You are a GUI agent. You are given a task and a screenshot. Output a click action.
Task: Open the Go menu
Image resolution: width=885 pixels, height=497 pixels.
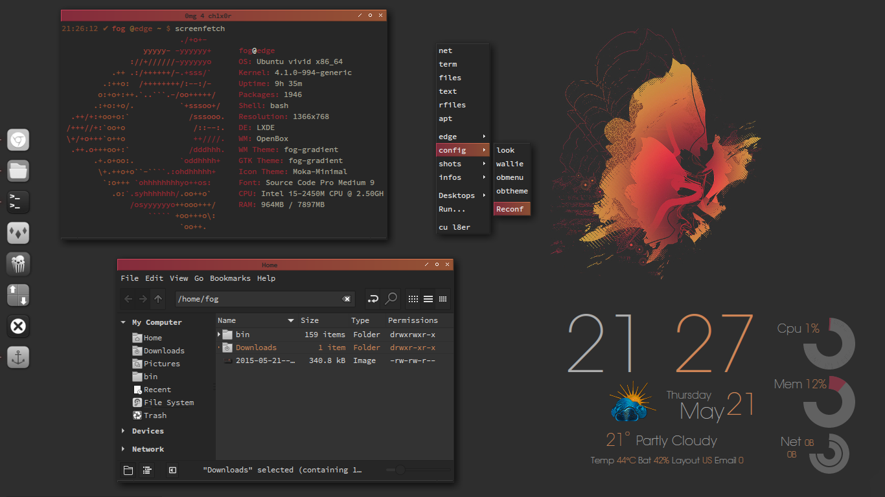[199, 278]
